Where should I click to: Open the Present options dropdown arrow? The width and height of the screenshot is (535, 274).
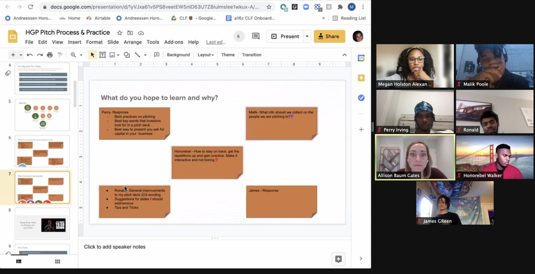(307, 36)
